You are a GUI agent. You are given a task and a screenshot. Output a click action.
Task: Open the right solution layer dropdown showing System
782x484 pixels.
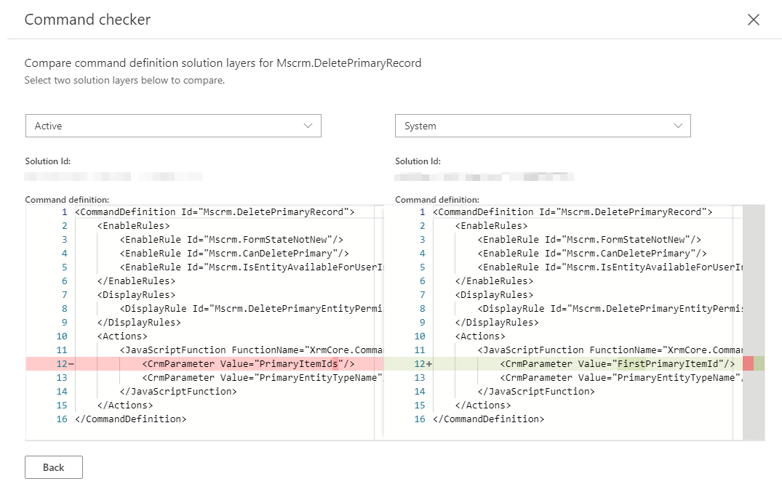tap(543, 125)
